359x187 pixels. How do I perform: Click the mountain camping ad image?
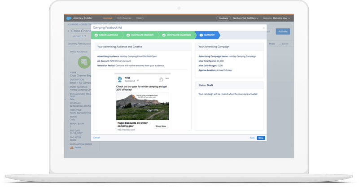click(x=142, y=106)
